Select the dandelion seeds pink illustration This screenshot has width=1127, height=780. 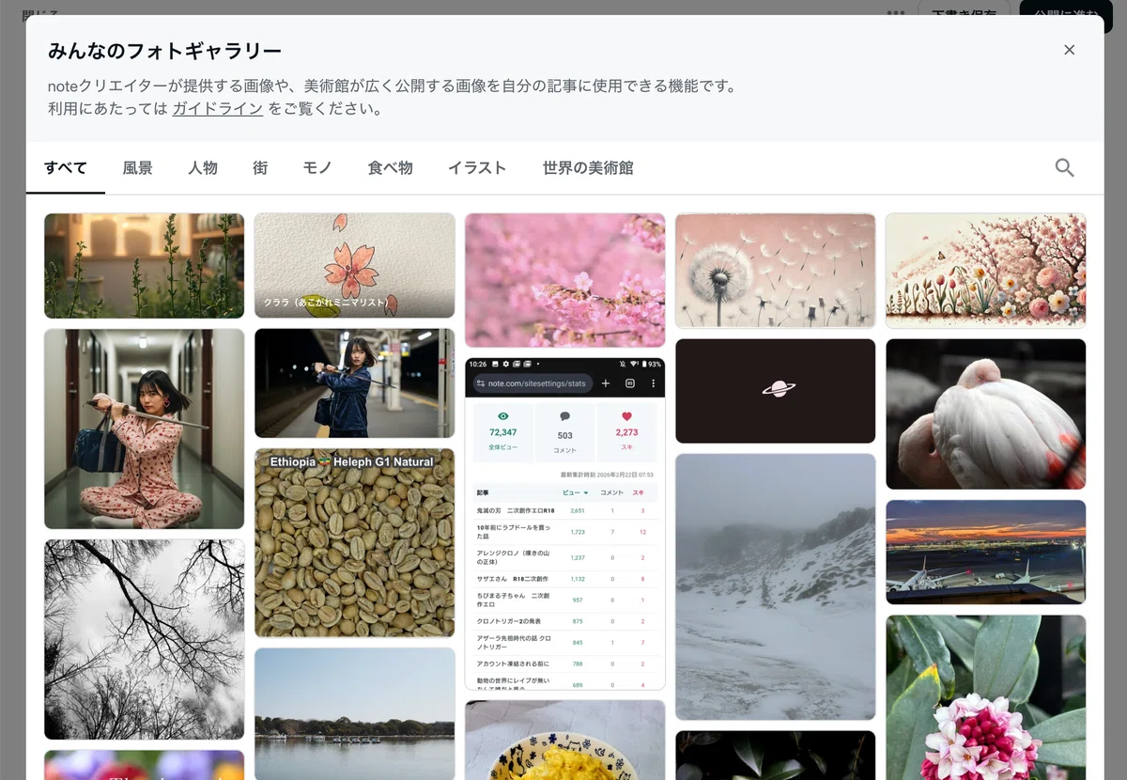[x=775, y=271]
